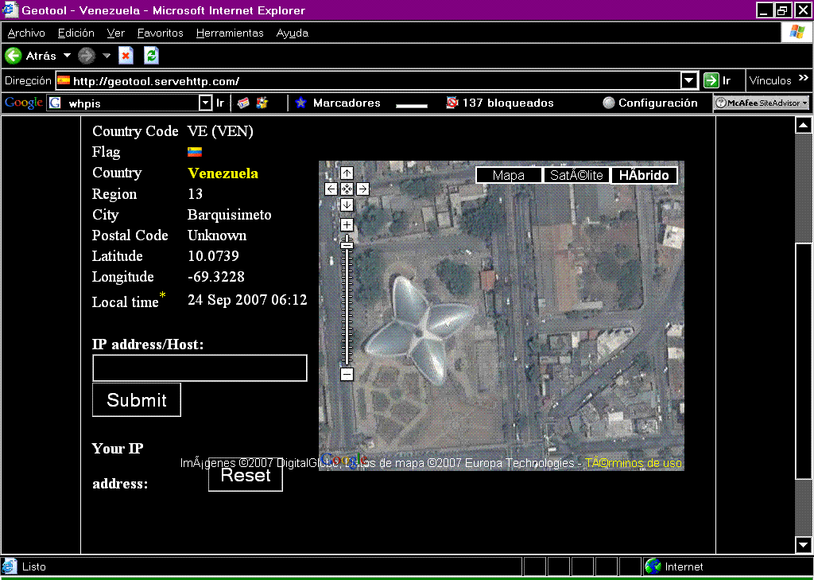The height and width of the screenshot is (580, 814).
Task: Click the Reset button
Action: pos(246,474)
